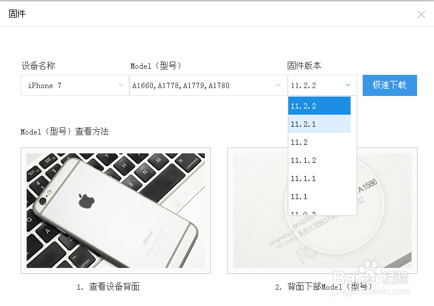Click the caption 1. 查看设备背面

pos(108,287)
